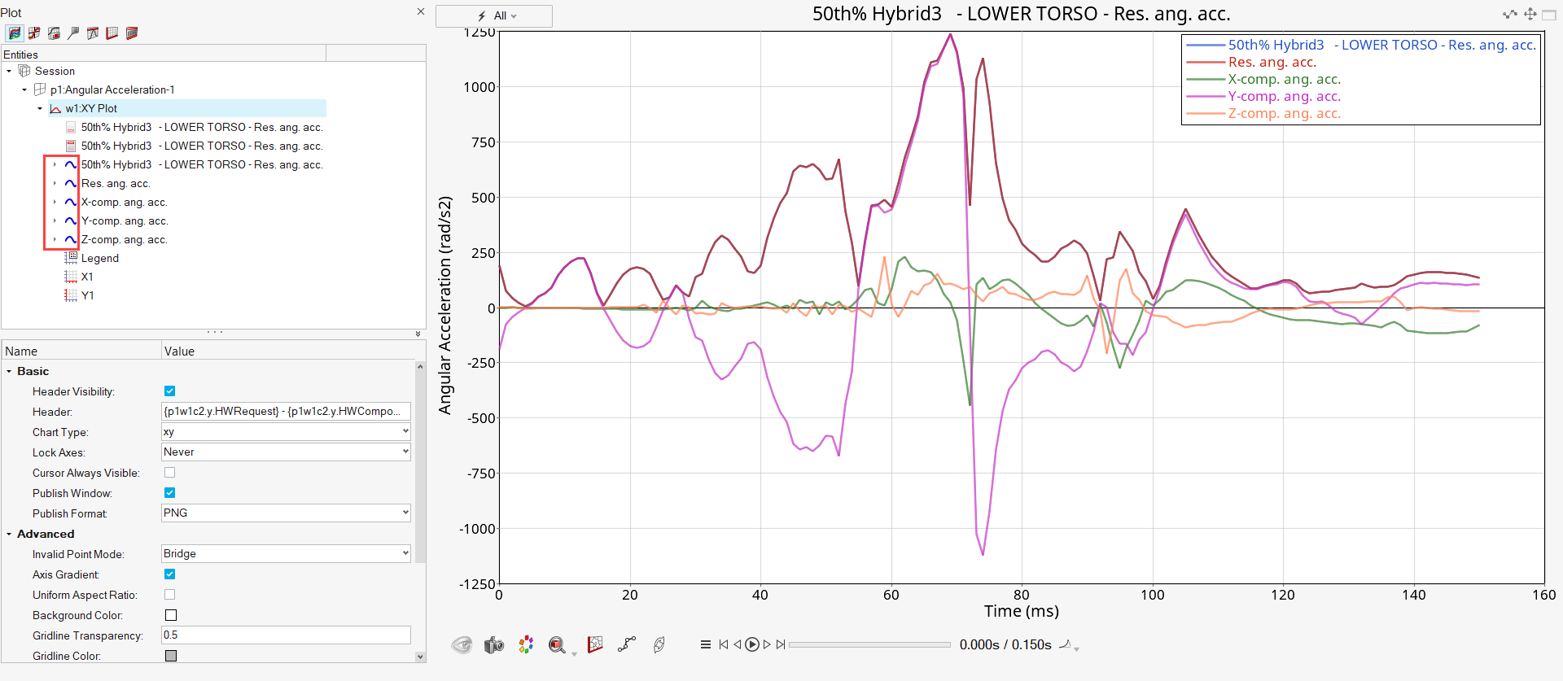Image resolution: width=1563 pixels, height=681 pixels.
Task: Click the first icon in the Plot toolbar
Action: point(14,33)
